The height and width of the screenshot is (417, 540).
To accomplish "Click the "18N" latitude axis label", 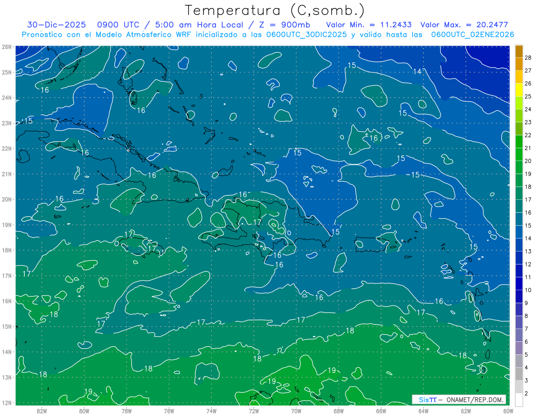I will click(7, 250).
